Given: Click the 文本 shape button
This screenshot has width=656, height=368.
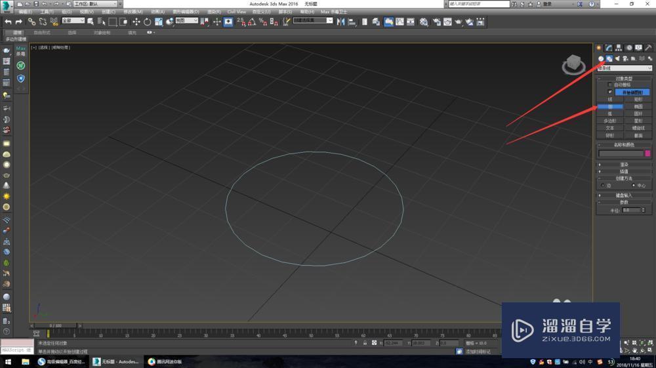Looking at the screenshot, I should [610, 128].
